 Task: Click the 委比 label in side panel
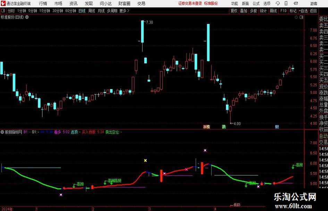(x=323, y=19)
